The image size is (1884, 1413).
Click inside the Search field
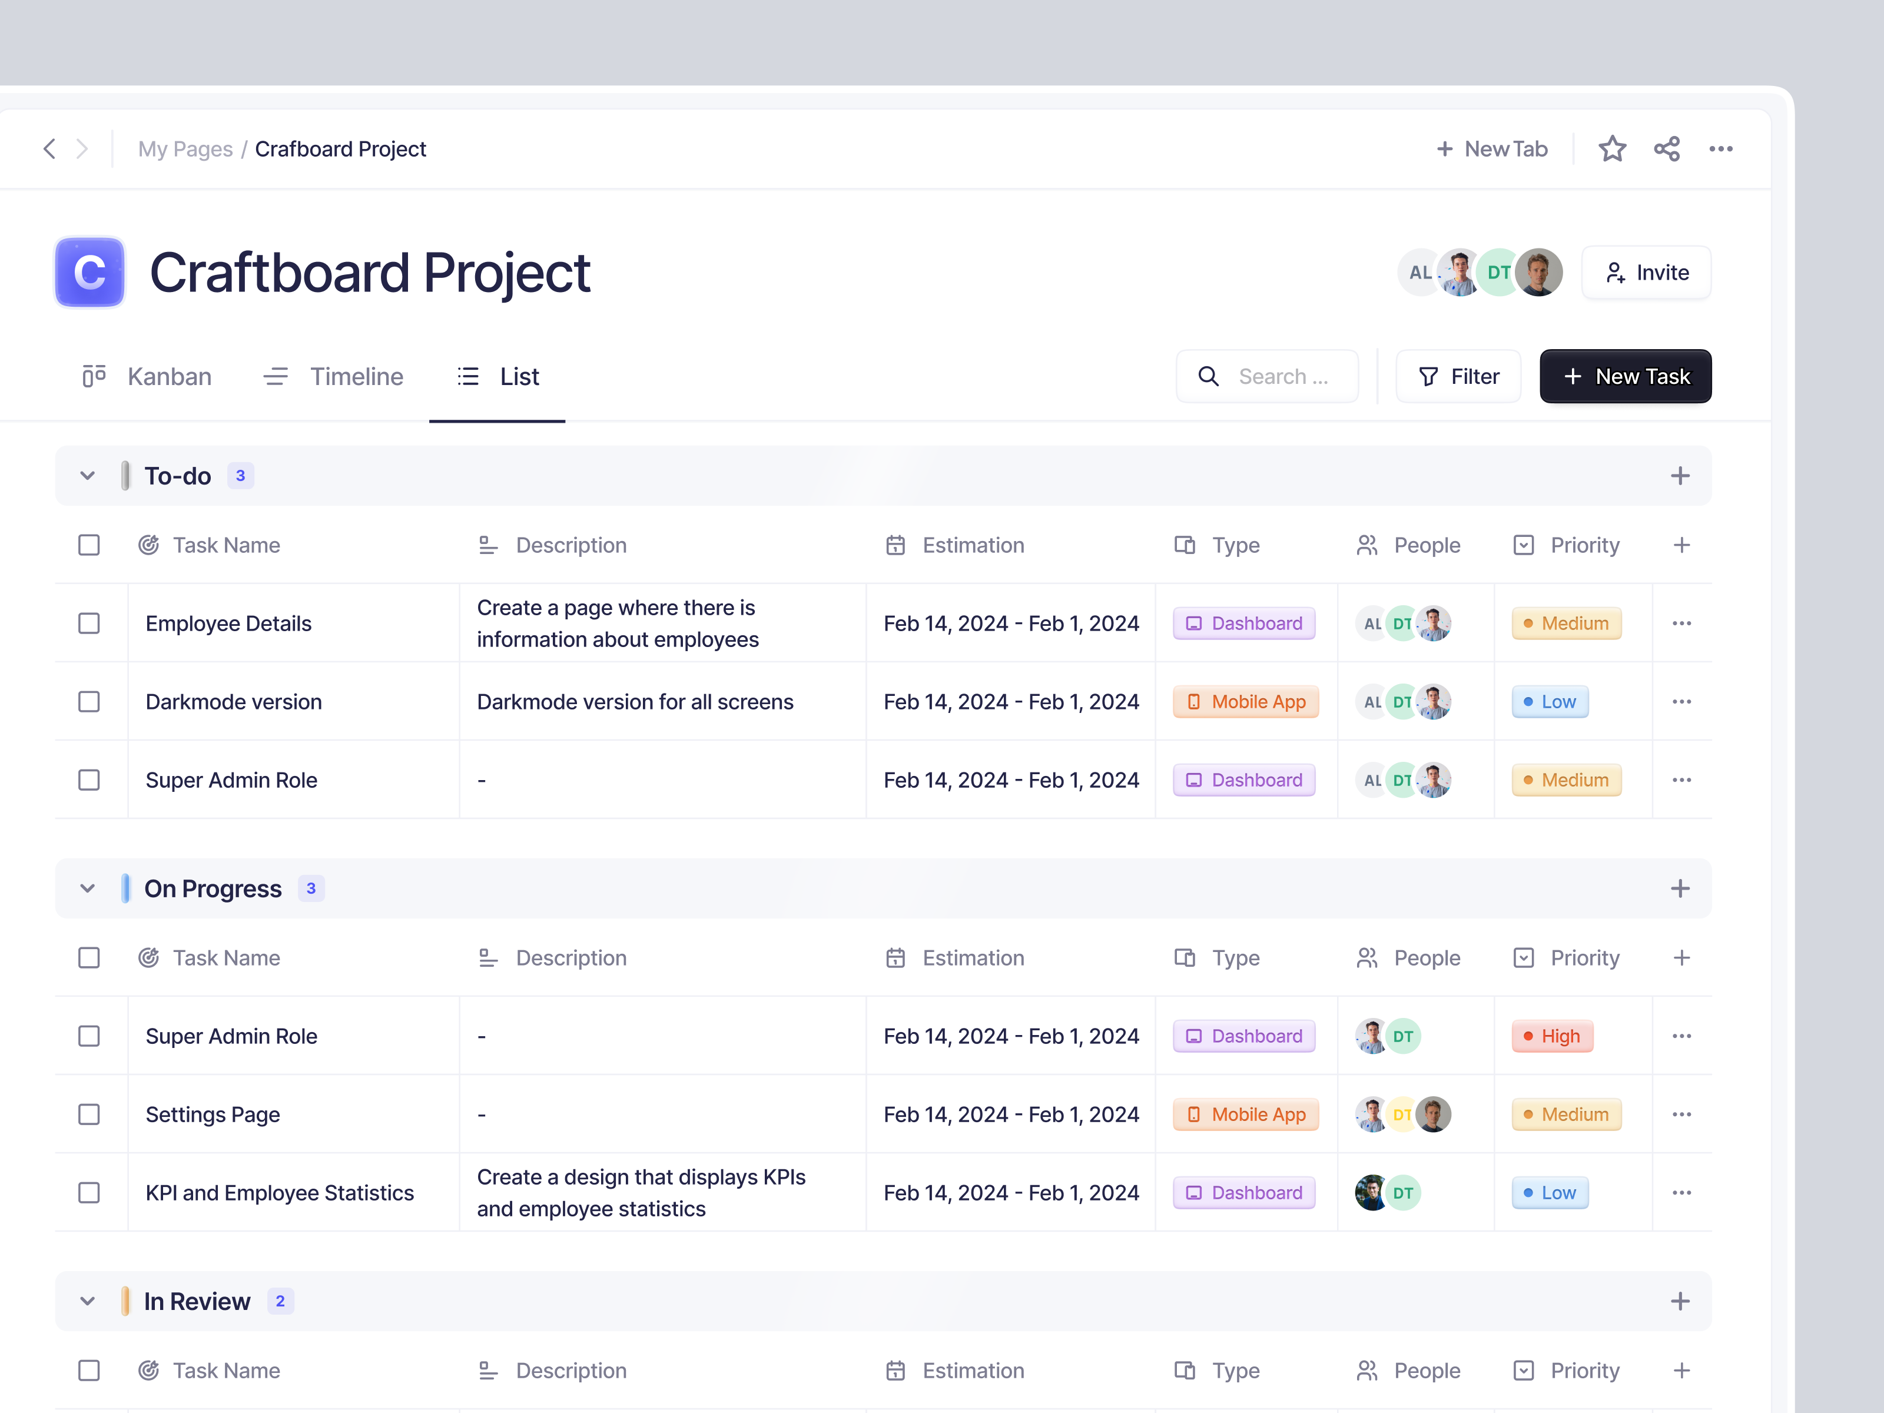pos(1286,376)
